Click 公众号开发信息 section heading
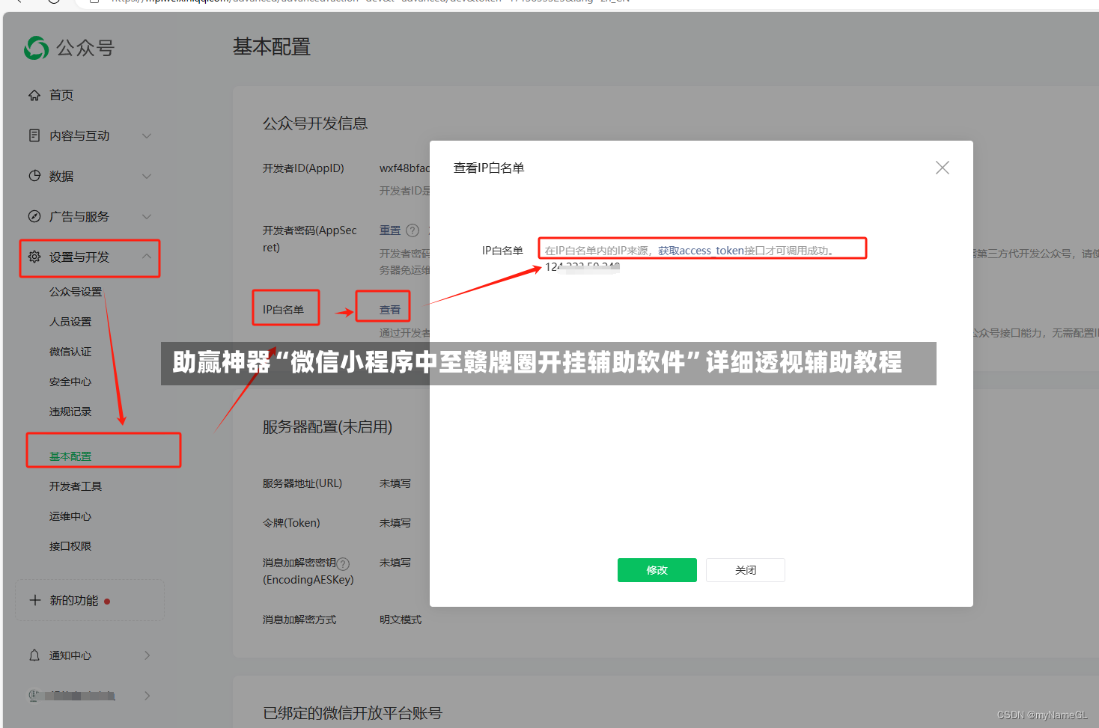This screenshot has width=1099, height=728. point(315,123)
